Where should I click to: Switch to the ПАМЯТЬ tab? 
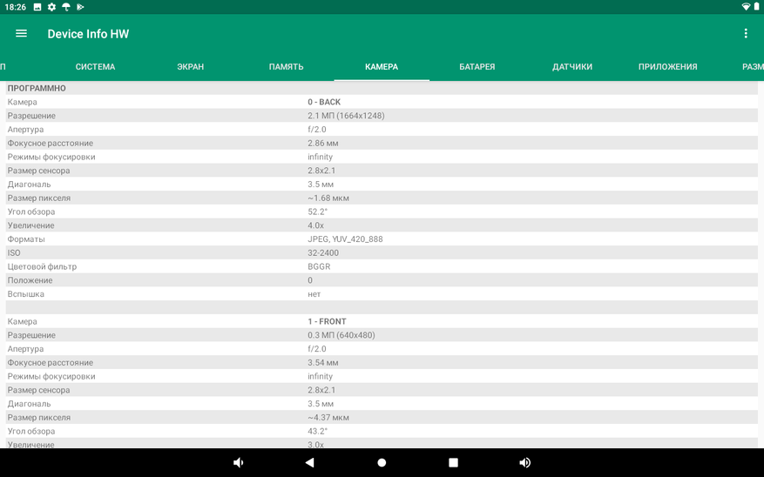(x=286, y=67)
